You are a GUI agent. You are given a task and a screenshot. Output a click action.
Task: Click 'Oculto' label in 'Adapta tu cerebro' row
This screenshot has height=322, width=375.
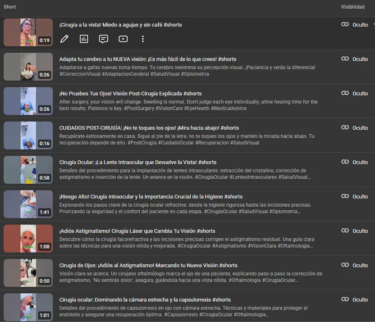(x=360, y=59)
